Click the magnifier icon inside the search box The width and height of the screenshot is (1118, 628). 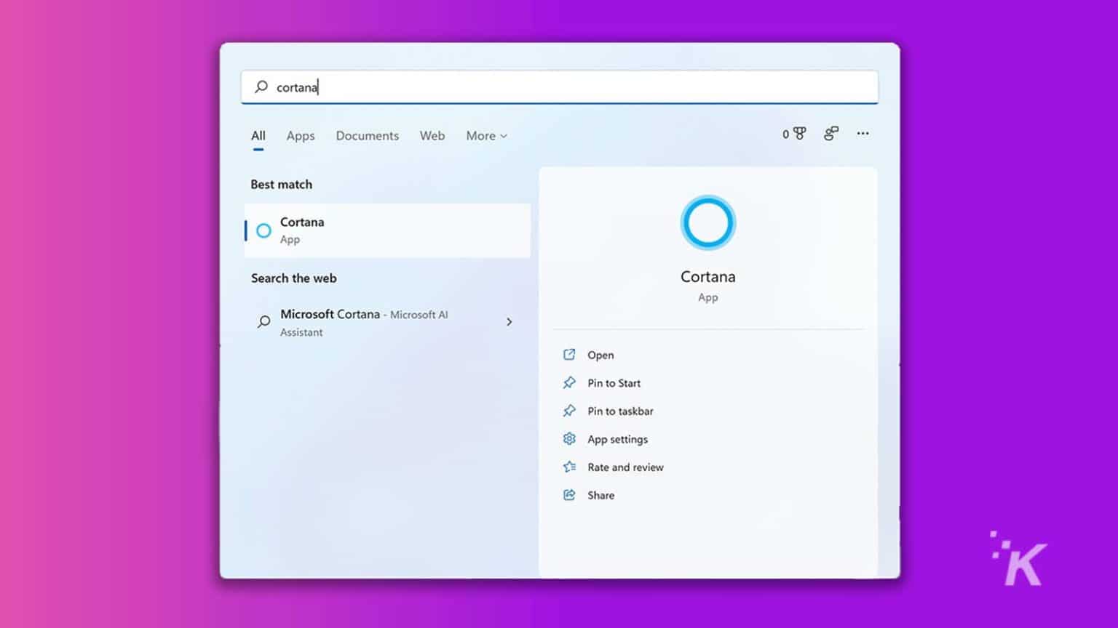[260, 86]
